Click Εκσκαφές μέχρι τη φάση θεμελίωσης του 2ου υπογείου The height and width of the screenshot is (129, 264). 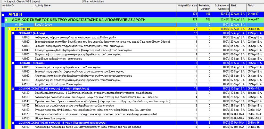(x=68, y=67)
